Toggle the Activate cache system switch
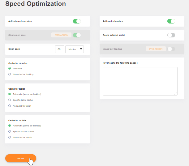Viewport: 189px width, 166px height. point(77,21)
